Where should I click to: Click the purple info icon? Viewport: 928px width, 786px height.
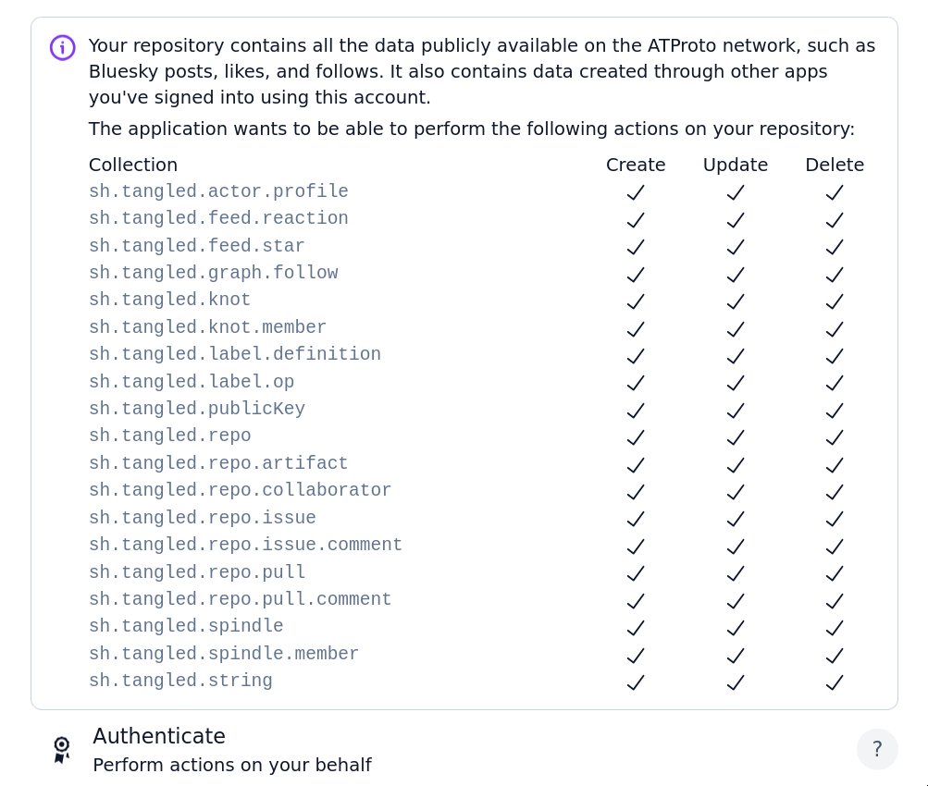tap(62, 47)
